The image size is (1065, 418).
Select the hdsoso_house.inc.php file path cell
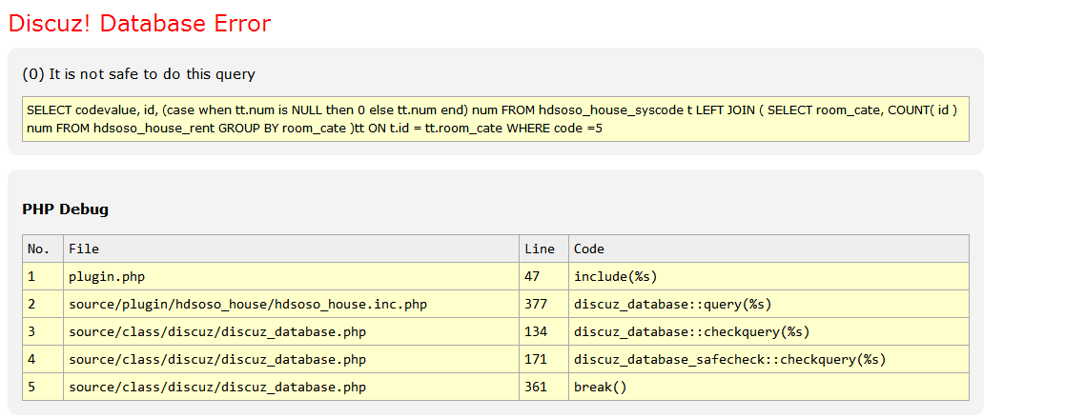click(x=247, y=304)
